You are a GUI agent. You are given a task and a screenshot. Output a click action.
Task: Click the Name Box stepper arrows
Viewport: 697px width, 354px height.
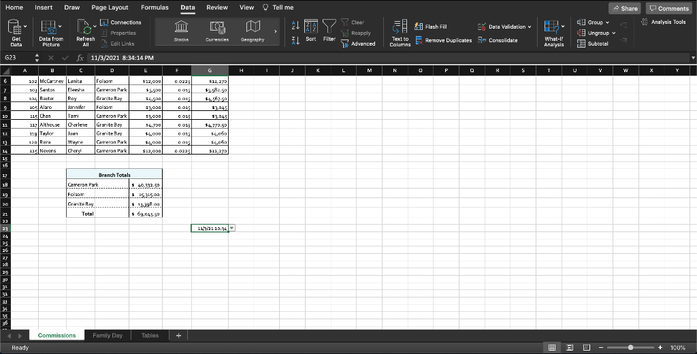[37, 58]
